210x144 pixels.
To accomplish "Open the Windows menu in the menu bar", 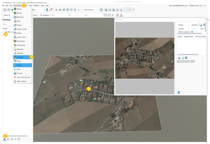I will (36, 5).
